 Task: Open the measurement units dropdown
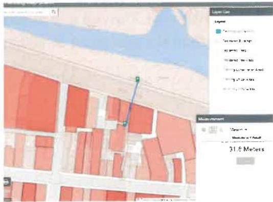(239, 129)
